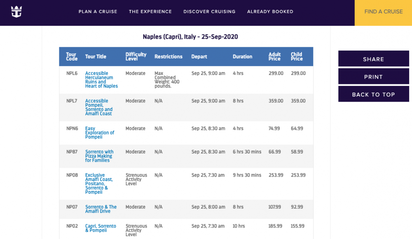This screenshot has height=239, width=412.
Task: Select tour code NP08
Action: (x=72, y=175)
